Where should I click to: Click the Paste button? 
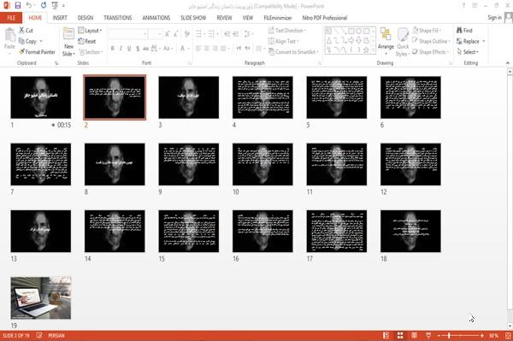click(x=9, y=39)
